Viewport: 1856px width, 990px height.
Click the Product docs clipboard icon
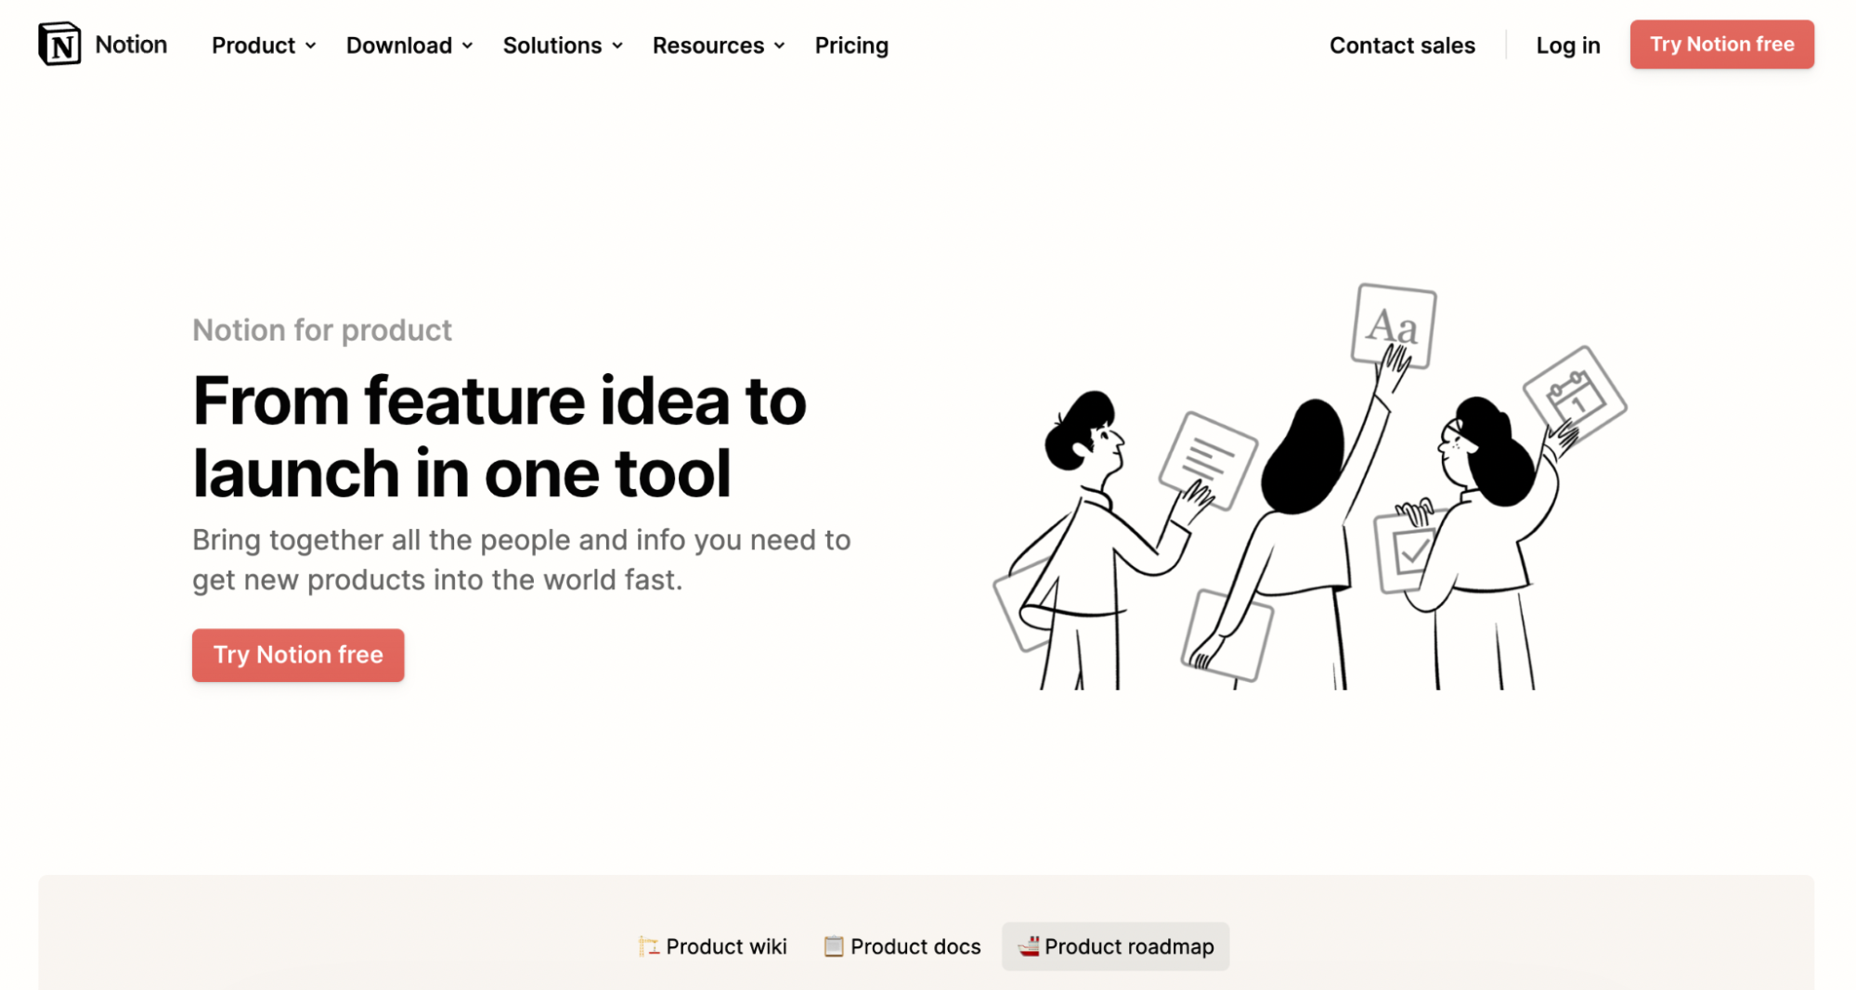click(834, 946)
